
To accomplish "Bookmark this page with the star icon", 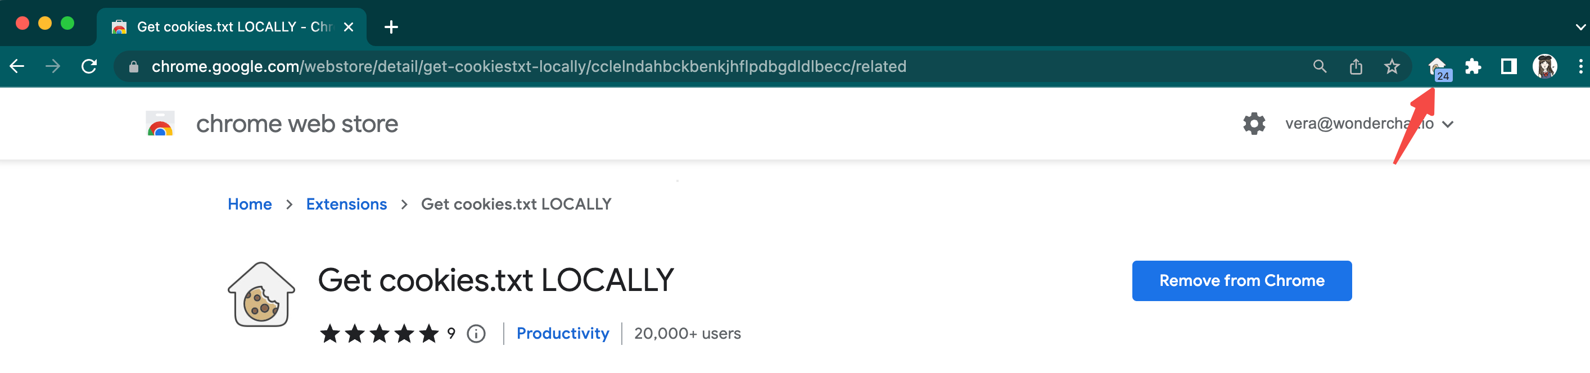I will pos(1391,67).
